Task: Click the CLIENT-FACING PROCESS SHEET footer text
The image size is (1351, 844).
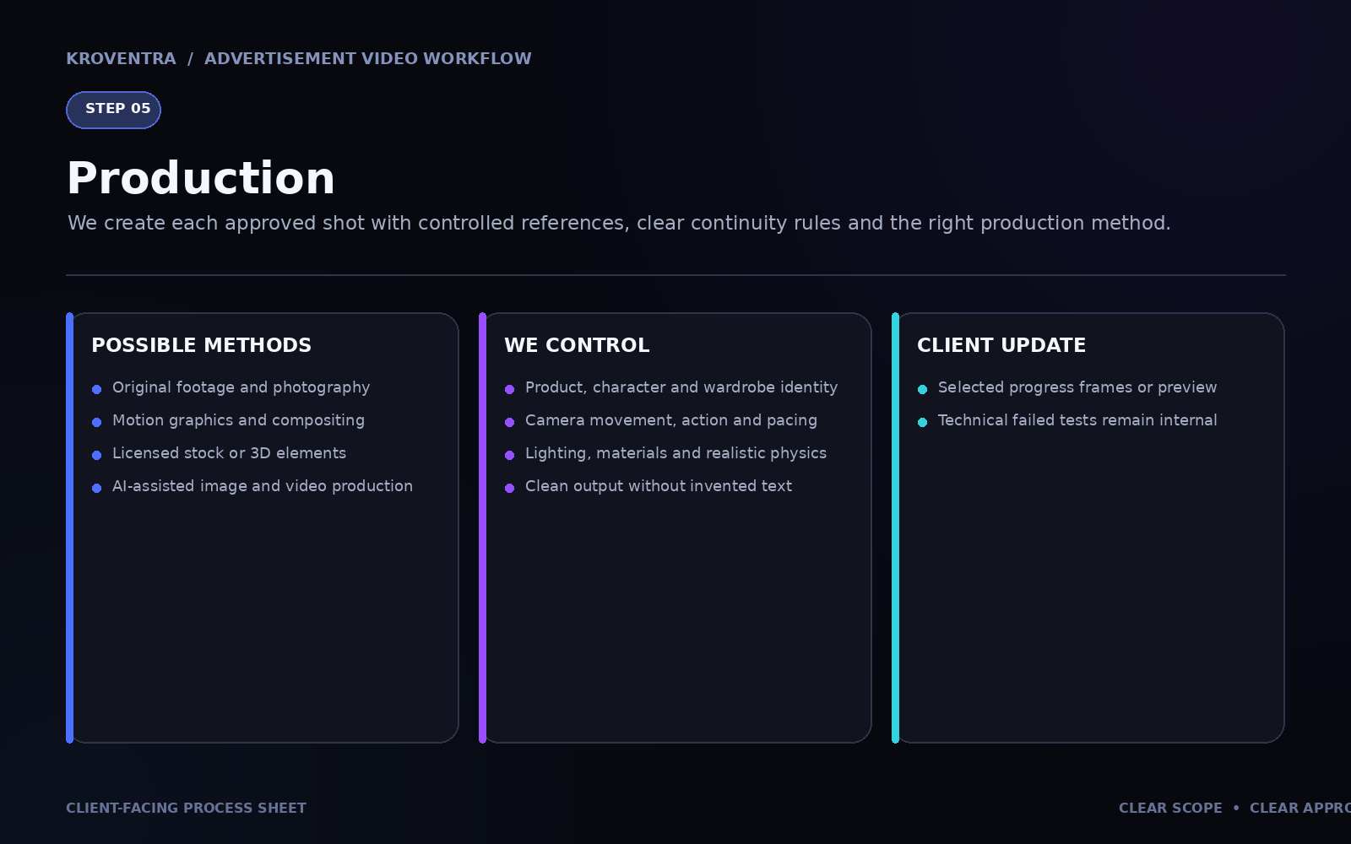Action: click(x=187, y=809)
